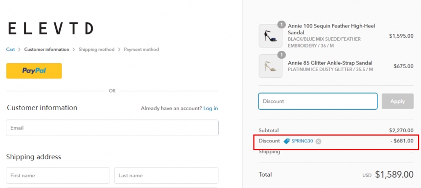Click the SPRING30 code label
Screen dimensions: 421x188
click(302, 141)
